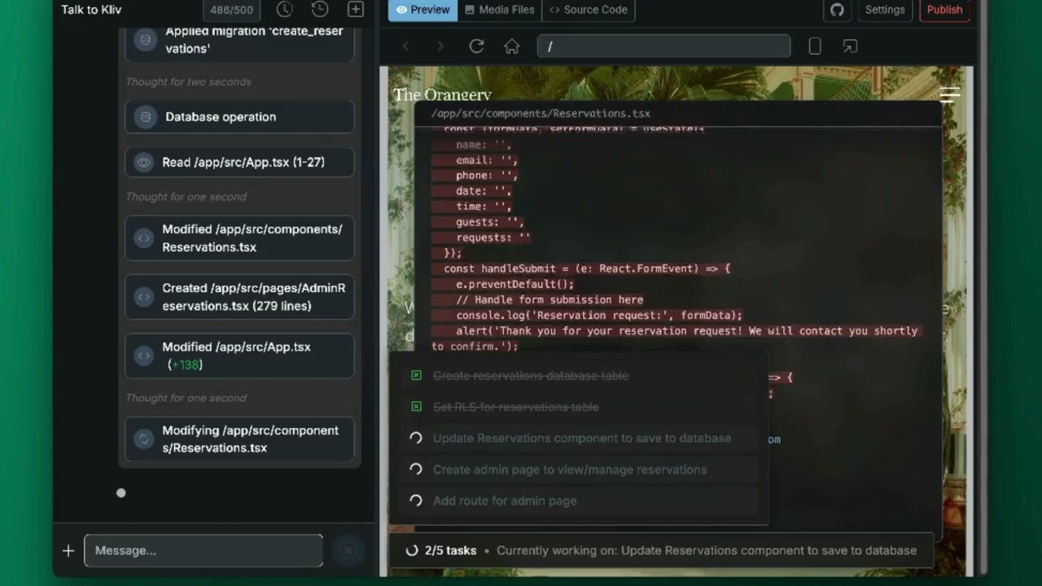Expand the 2/5 tasks progress bar
Viewport: 1042px width, 586px height.
tap(661, 551)
